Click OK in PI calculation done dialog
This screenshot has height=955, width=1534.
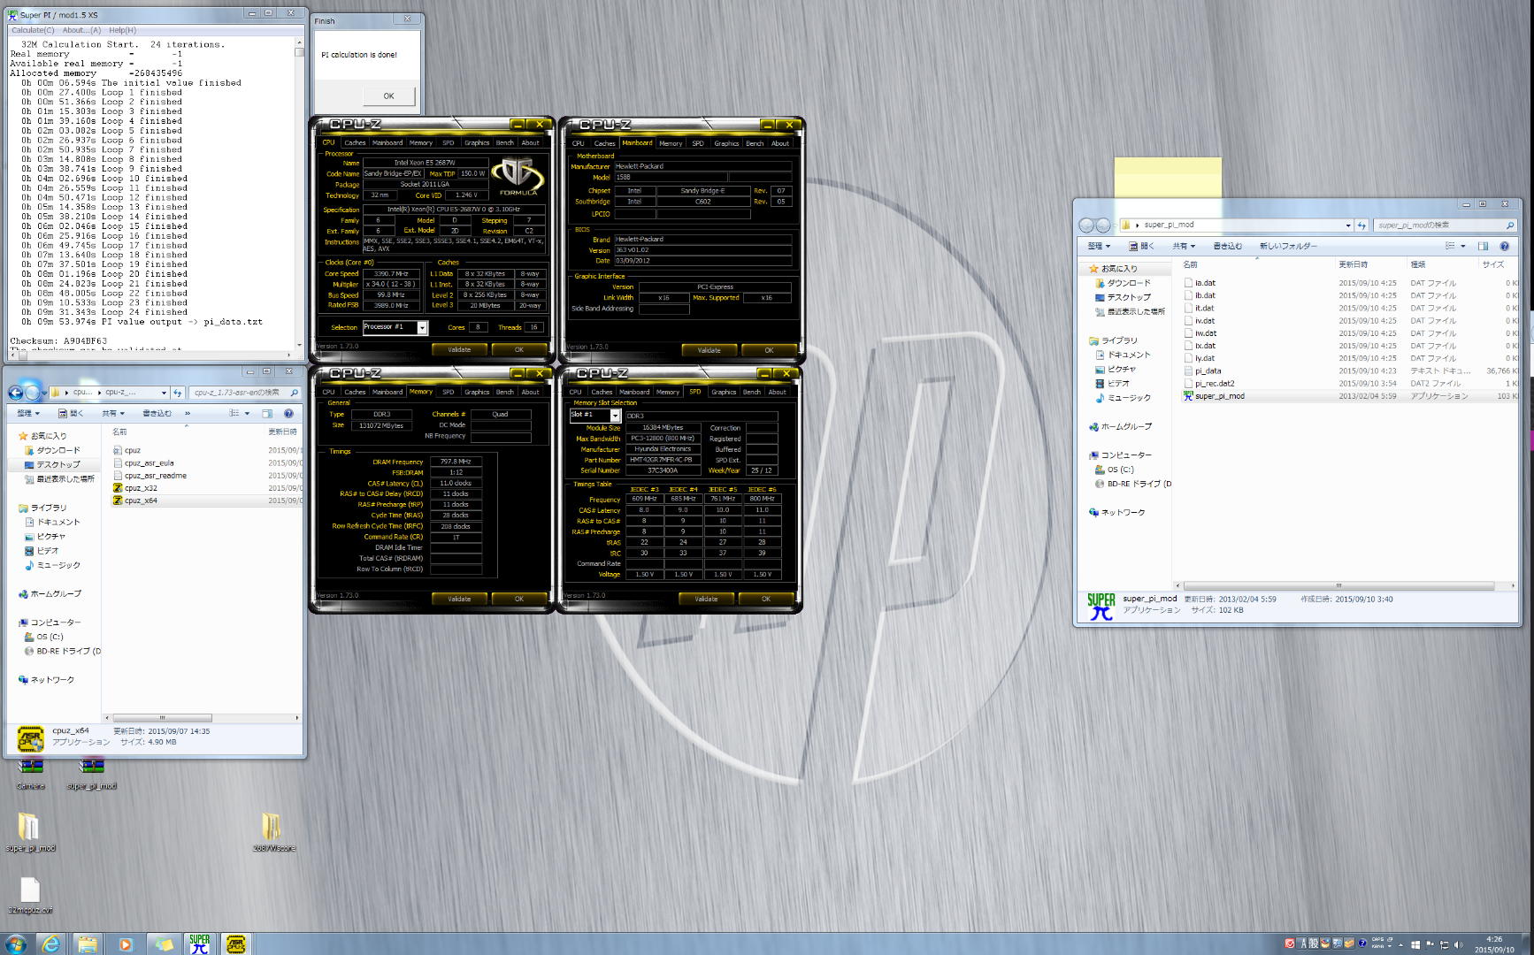point(388,95)
